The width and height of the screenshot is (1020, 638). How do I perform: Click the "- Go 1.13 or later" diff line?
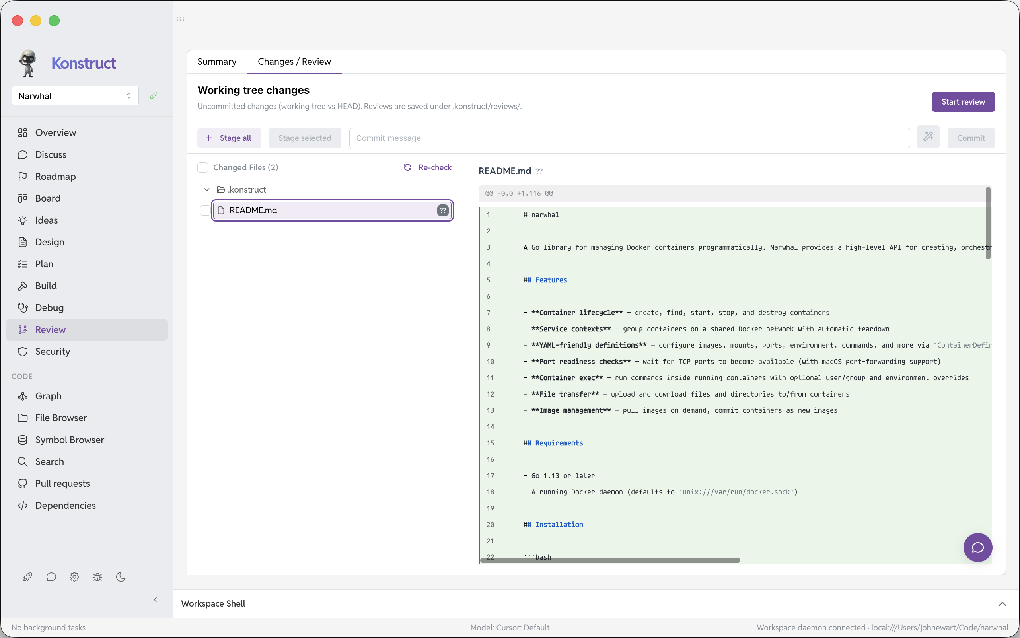[559, 476]
